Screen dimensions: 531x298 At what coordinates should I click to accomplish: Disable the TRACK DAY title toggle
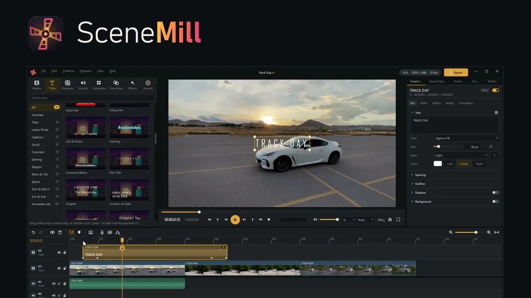click(x=495, y=90)
